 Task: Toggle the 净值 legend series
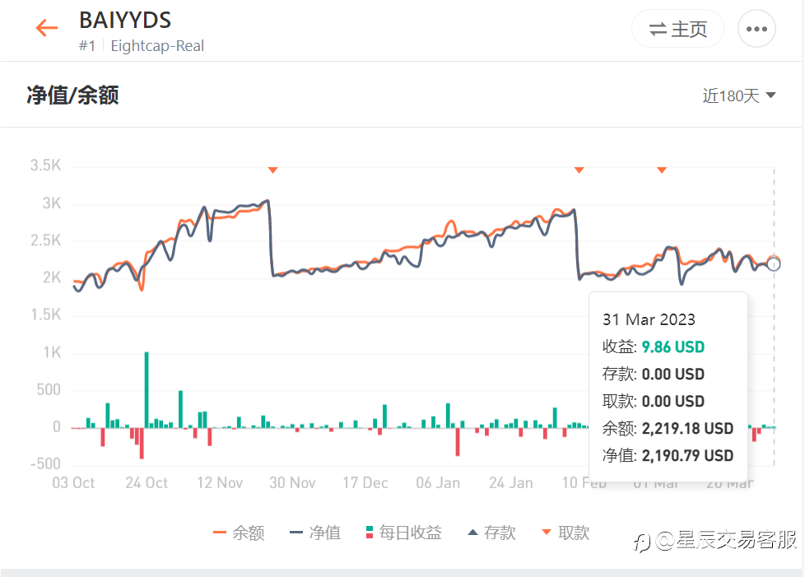click(x=315, y=533)
